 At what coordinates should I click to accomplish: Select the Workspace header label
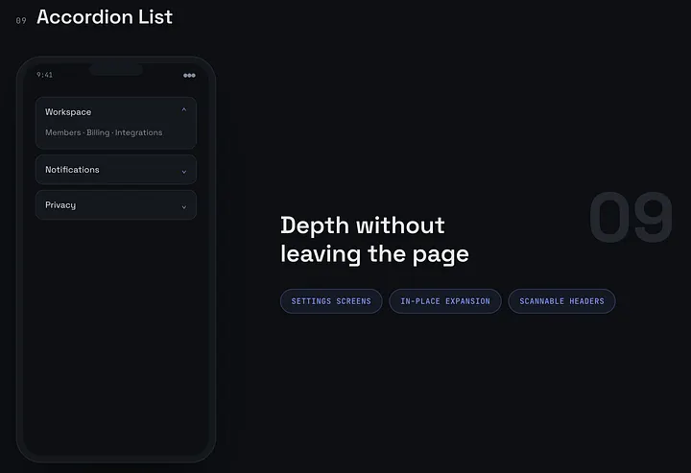tap(68, 112)
